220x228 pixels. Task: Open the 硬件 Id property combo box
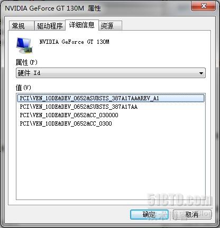(111, 73)
